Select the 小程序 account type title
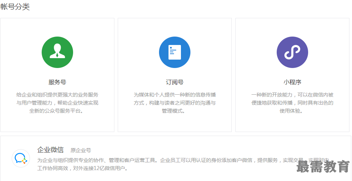352x181 pixels. click(292, 82)
